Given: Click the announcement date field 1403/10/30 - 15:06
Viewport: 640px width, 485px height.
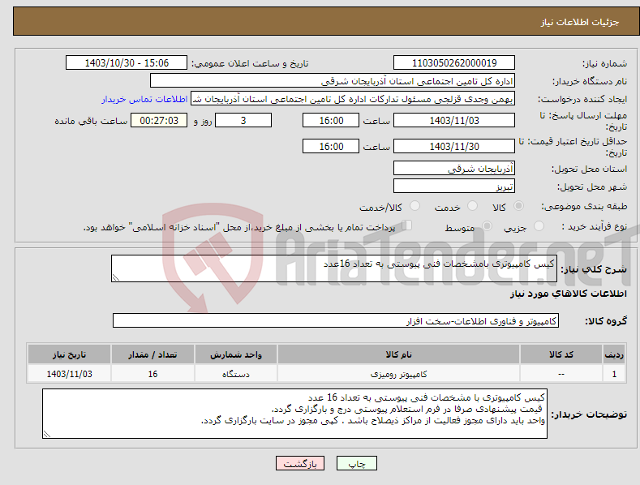Looking at the screenshot, I should tap(127, 63).
